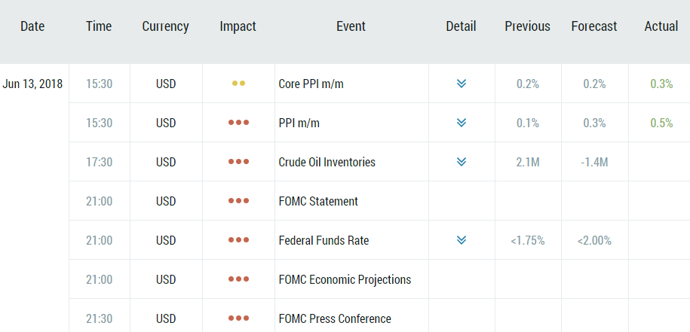The image size is (690, 332).
Task: Click the Actual column header
Action: pos(661,26)
